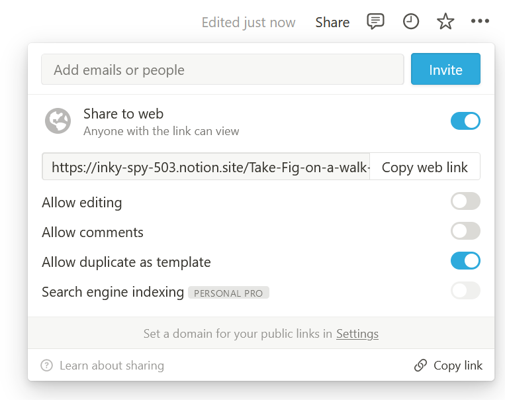The width and height of the screenshot is (505, 400).
Task: Toggle Search engine indexing switch
Action: 465,291
